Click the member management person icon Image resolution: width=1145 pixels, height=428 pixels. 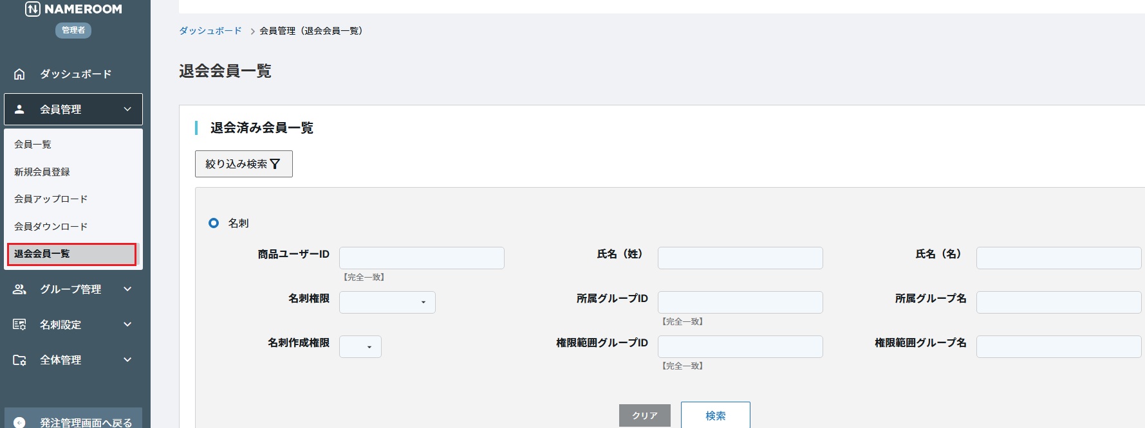pyautogui.click(x=19, y=109)
